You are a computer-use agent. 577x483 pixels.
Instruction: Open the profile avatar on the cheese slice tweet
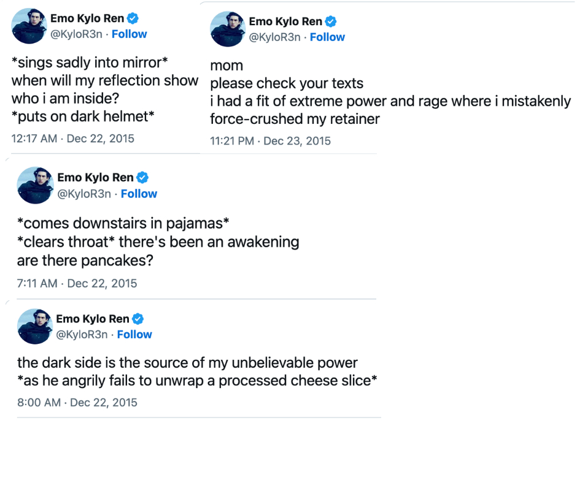35,326
